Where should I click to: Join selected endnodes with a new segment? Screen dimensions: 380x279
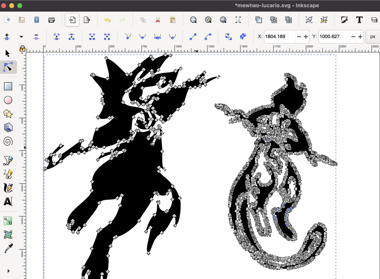click(92, 36)
